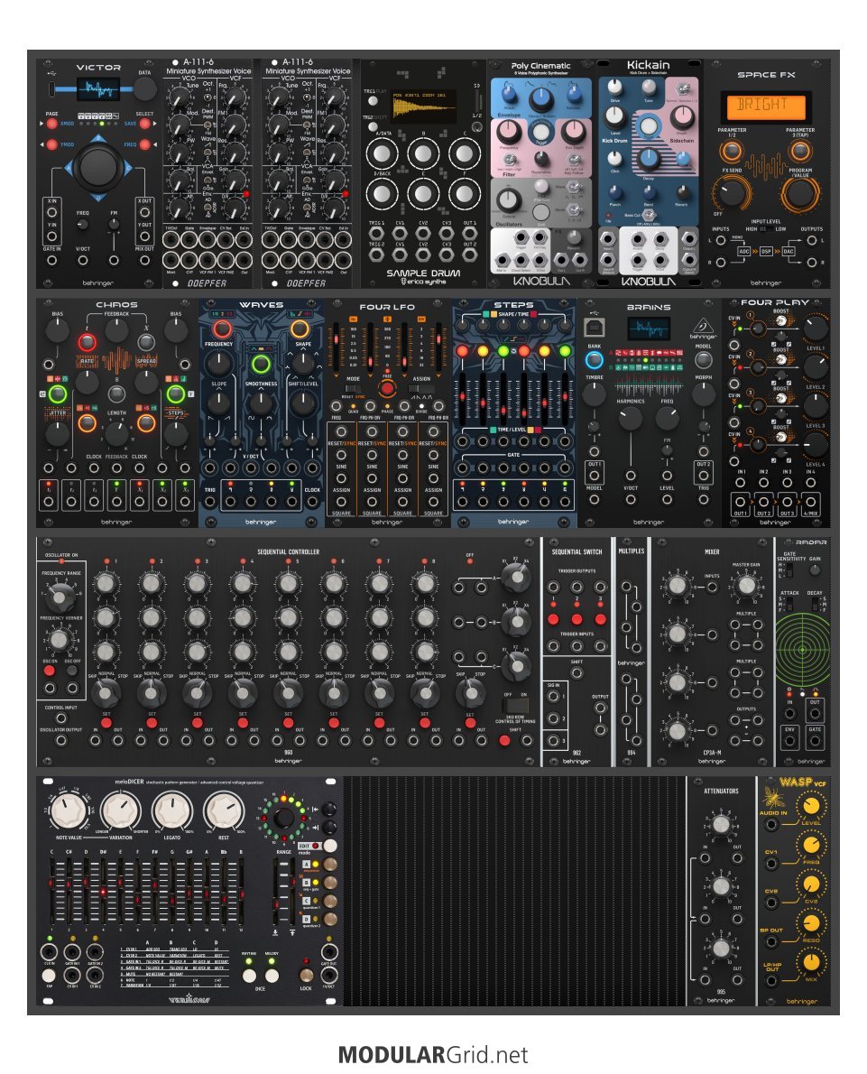
Task: Open the MODULARGrid.net link
Action: point(433,1054)
